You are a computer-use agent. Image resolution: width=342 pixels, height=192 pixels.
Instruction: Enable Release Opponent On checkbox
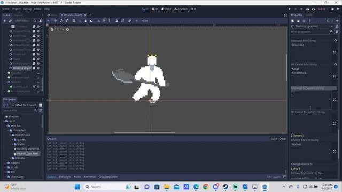click(x=316, y=173)
